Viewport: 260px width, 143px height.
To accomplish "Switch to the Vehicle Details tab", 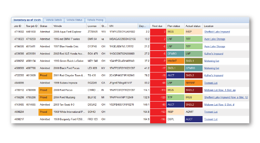I will pyautogui.click(x=54, y=20).
